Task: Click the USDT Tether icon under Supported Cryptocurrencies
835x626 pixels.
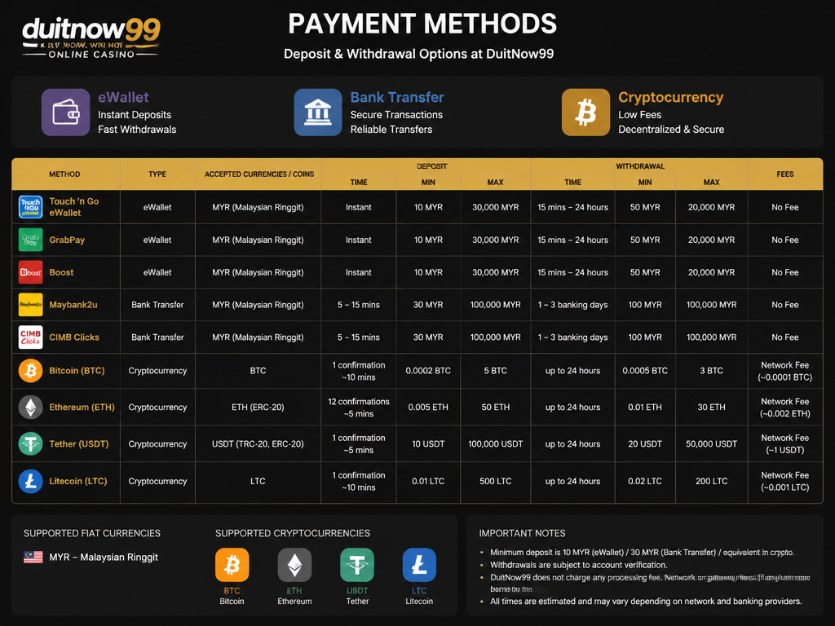Action: point(357,565)
